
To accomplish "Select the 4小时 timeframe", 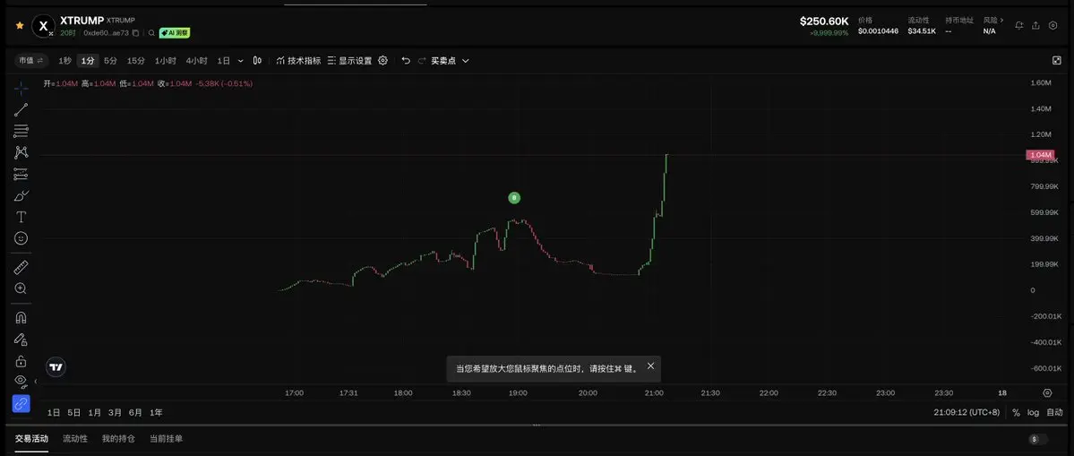I will coord(196,61).
